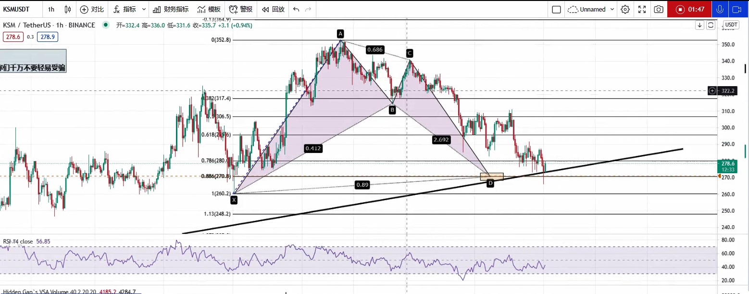Select the pattern point C label

410,53
